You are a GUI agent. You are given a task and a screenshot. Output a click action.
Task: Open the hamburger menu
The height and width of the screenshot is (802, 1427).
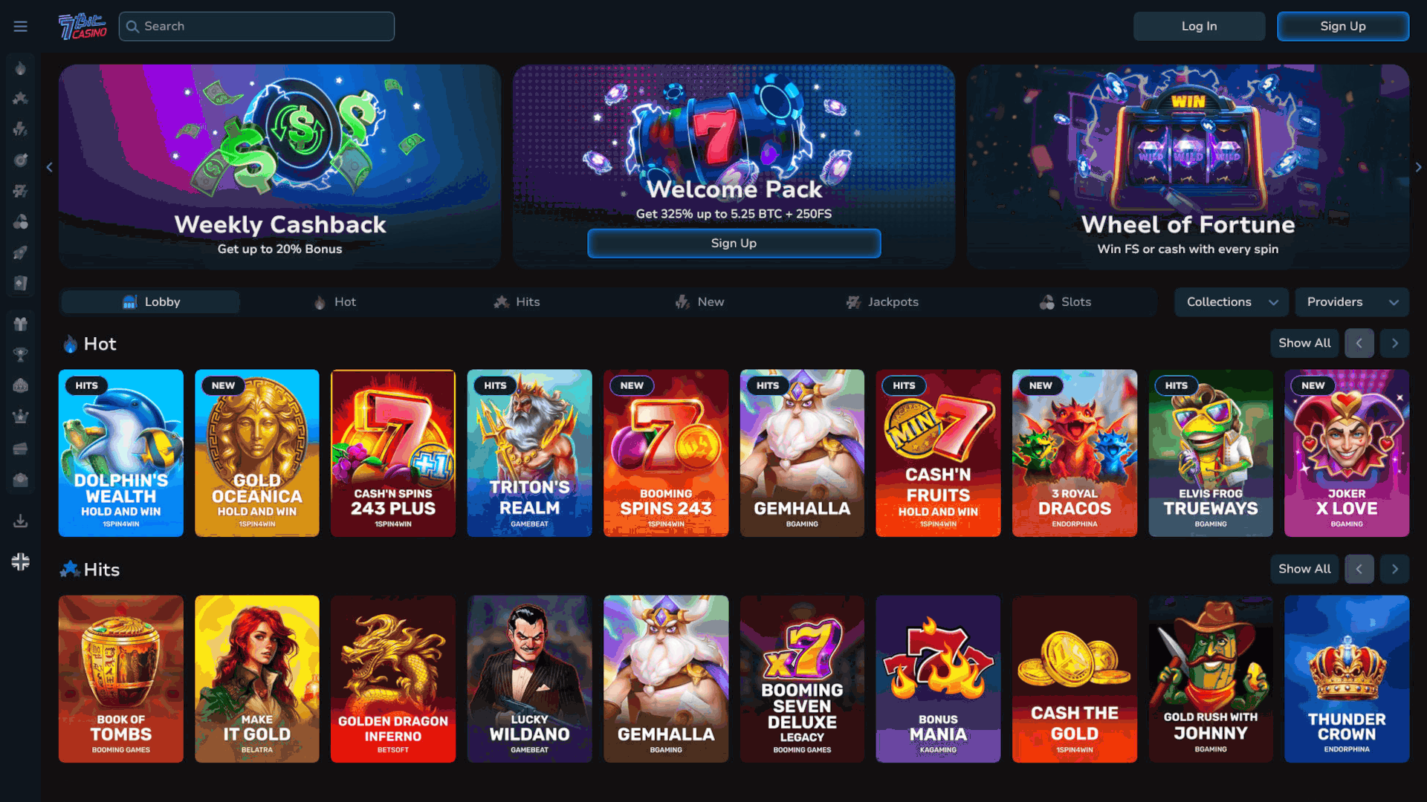[20, 27]
